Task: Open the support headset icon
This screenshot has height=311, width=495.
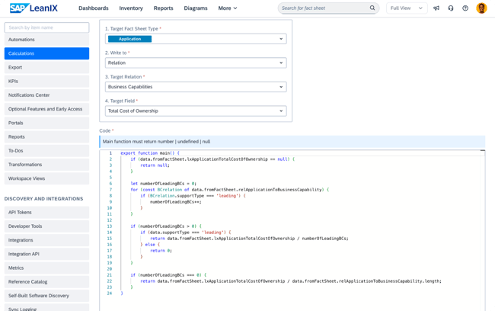Action: click(451, 8)
